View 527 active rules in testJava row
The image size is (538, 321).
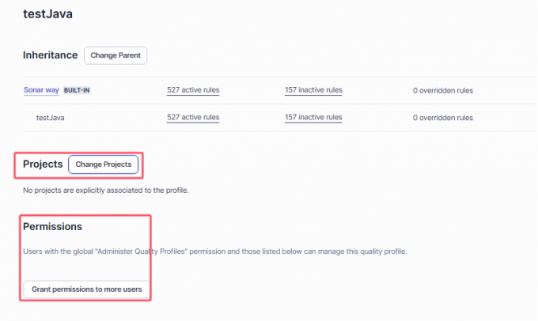tap(193, 118)
